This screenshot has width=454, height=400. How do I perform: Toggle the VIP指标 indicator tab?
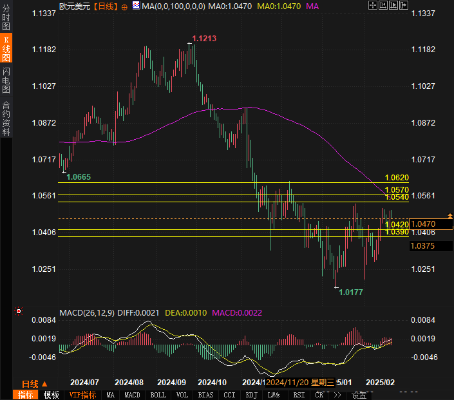pos(82,395)
